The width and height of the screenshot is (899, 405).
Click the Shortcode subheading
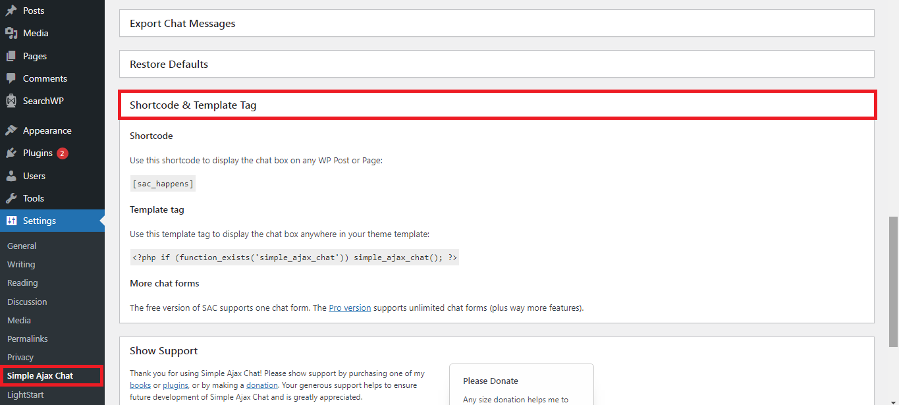[x=151, y=136]
